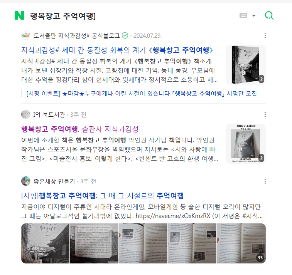Open more options for the I의 북도서관 result

[265, 114]
